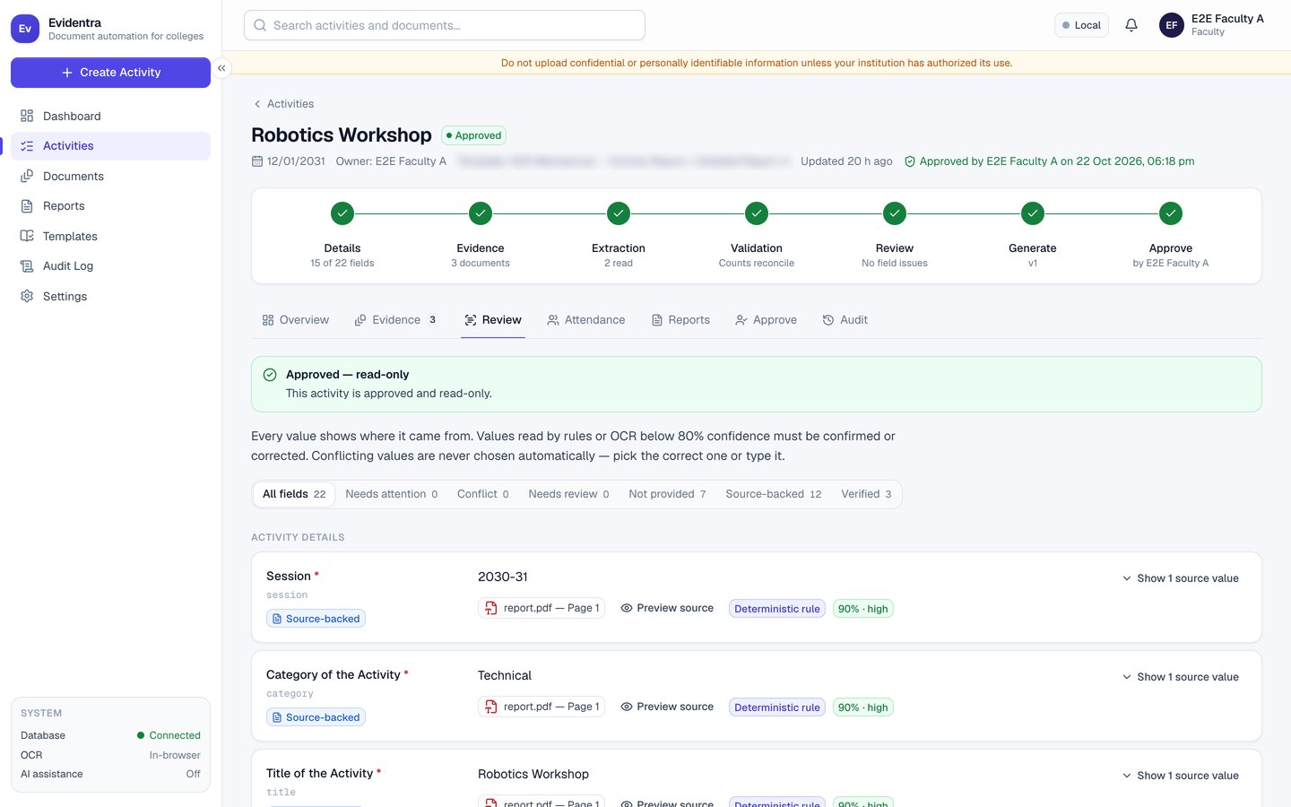1291x807 pixels.
Task: Click the Validation step checkmark
Action: click(x=757, y=213)
